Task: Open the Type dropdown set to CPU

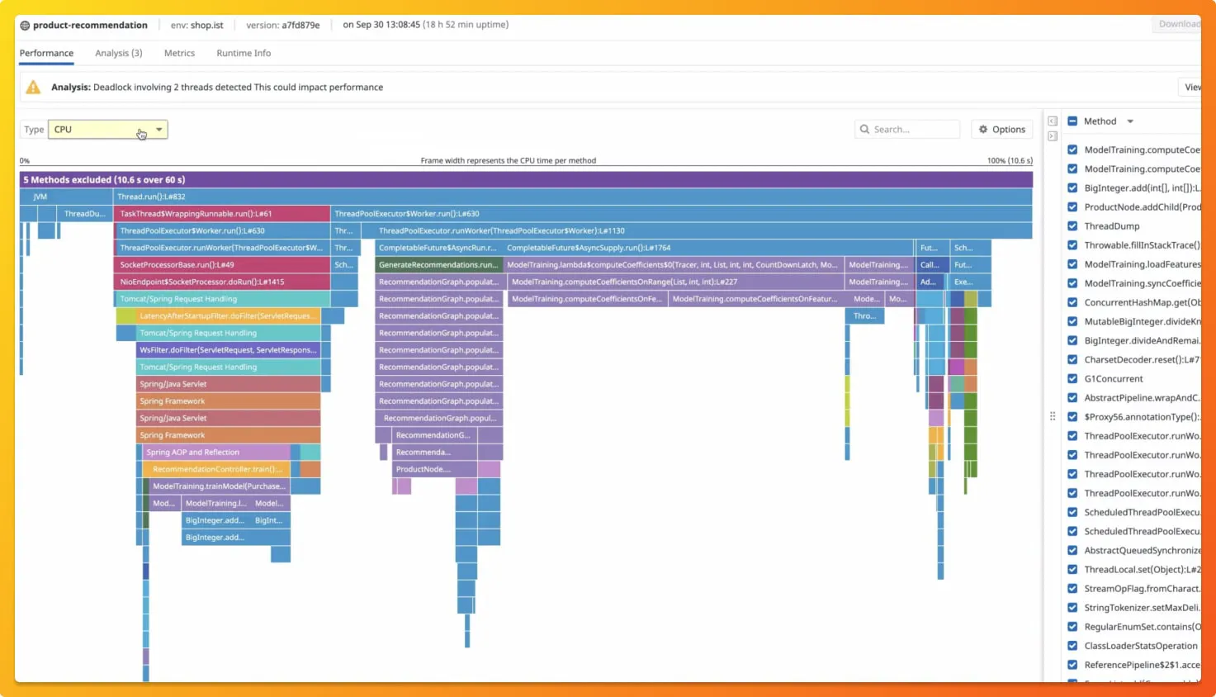Action: click(x=108, y=130)
